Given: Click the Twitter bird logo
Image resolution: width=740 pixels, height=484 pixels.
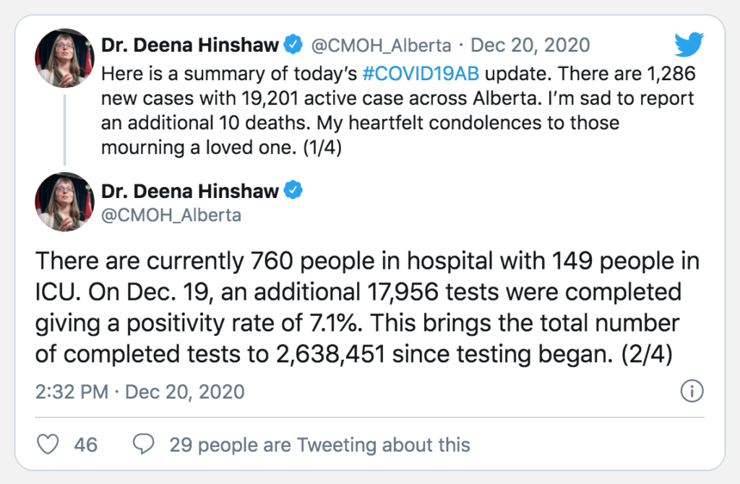Looking at the screenshot, I should (x=689, y=45).
